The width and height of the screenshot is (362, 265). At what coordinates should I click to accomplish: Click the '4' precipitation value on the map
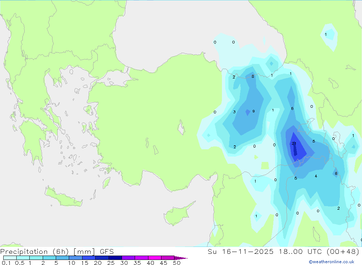[x=316, y=176]
